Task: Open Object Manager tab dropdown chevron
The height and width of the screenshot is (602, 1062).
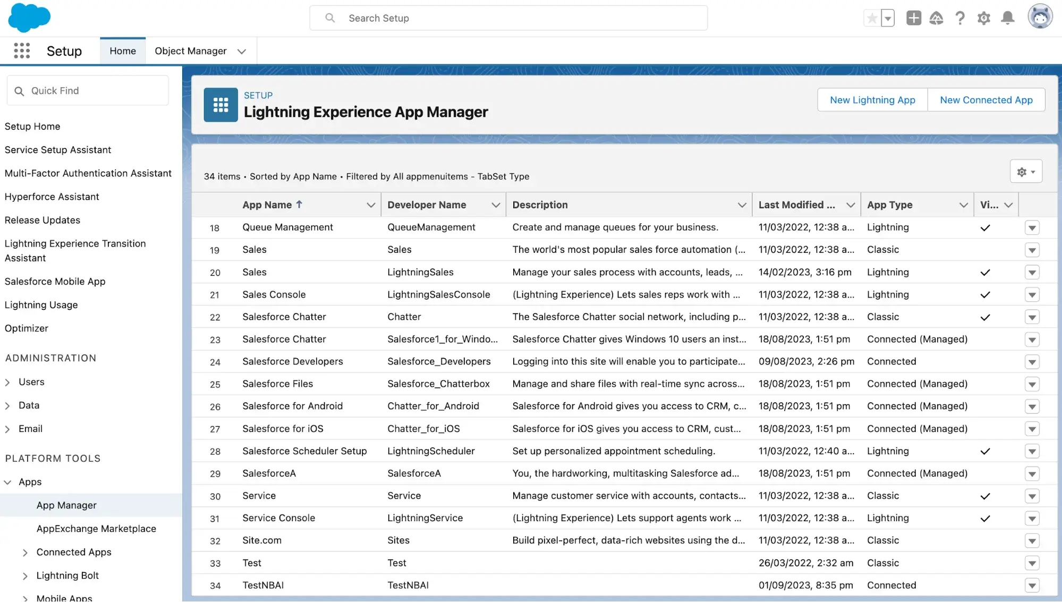Action: coord(242,52)
